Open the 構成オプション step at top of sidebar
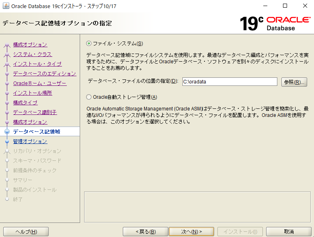This screenshot has width=314, height=237. (x=30, y=45)
